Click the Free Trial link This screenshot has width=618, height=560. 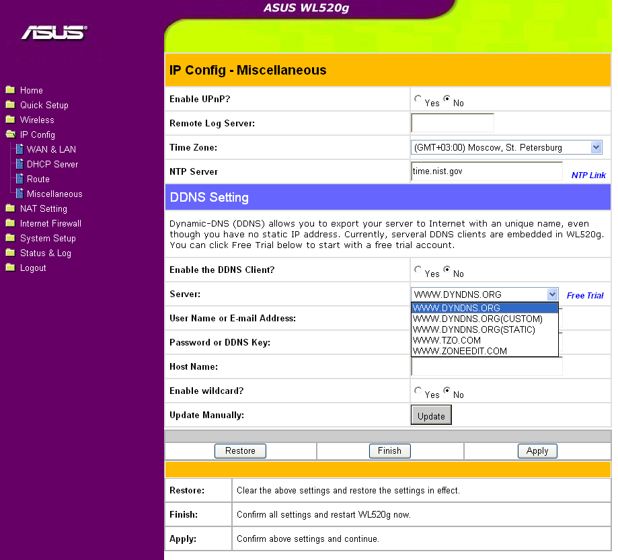(585, 295)
